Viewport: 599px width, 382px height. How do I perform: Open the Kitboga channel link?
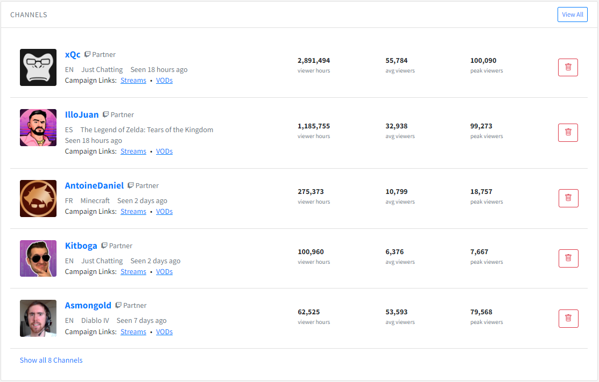[81, 246]
